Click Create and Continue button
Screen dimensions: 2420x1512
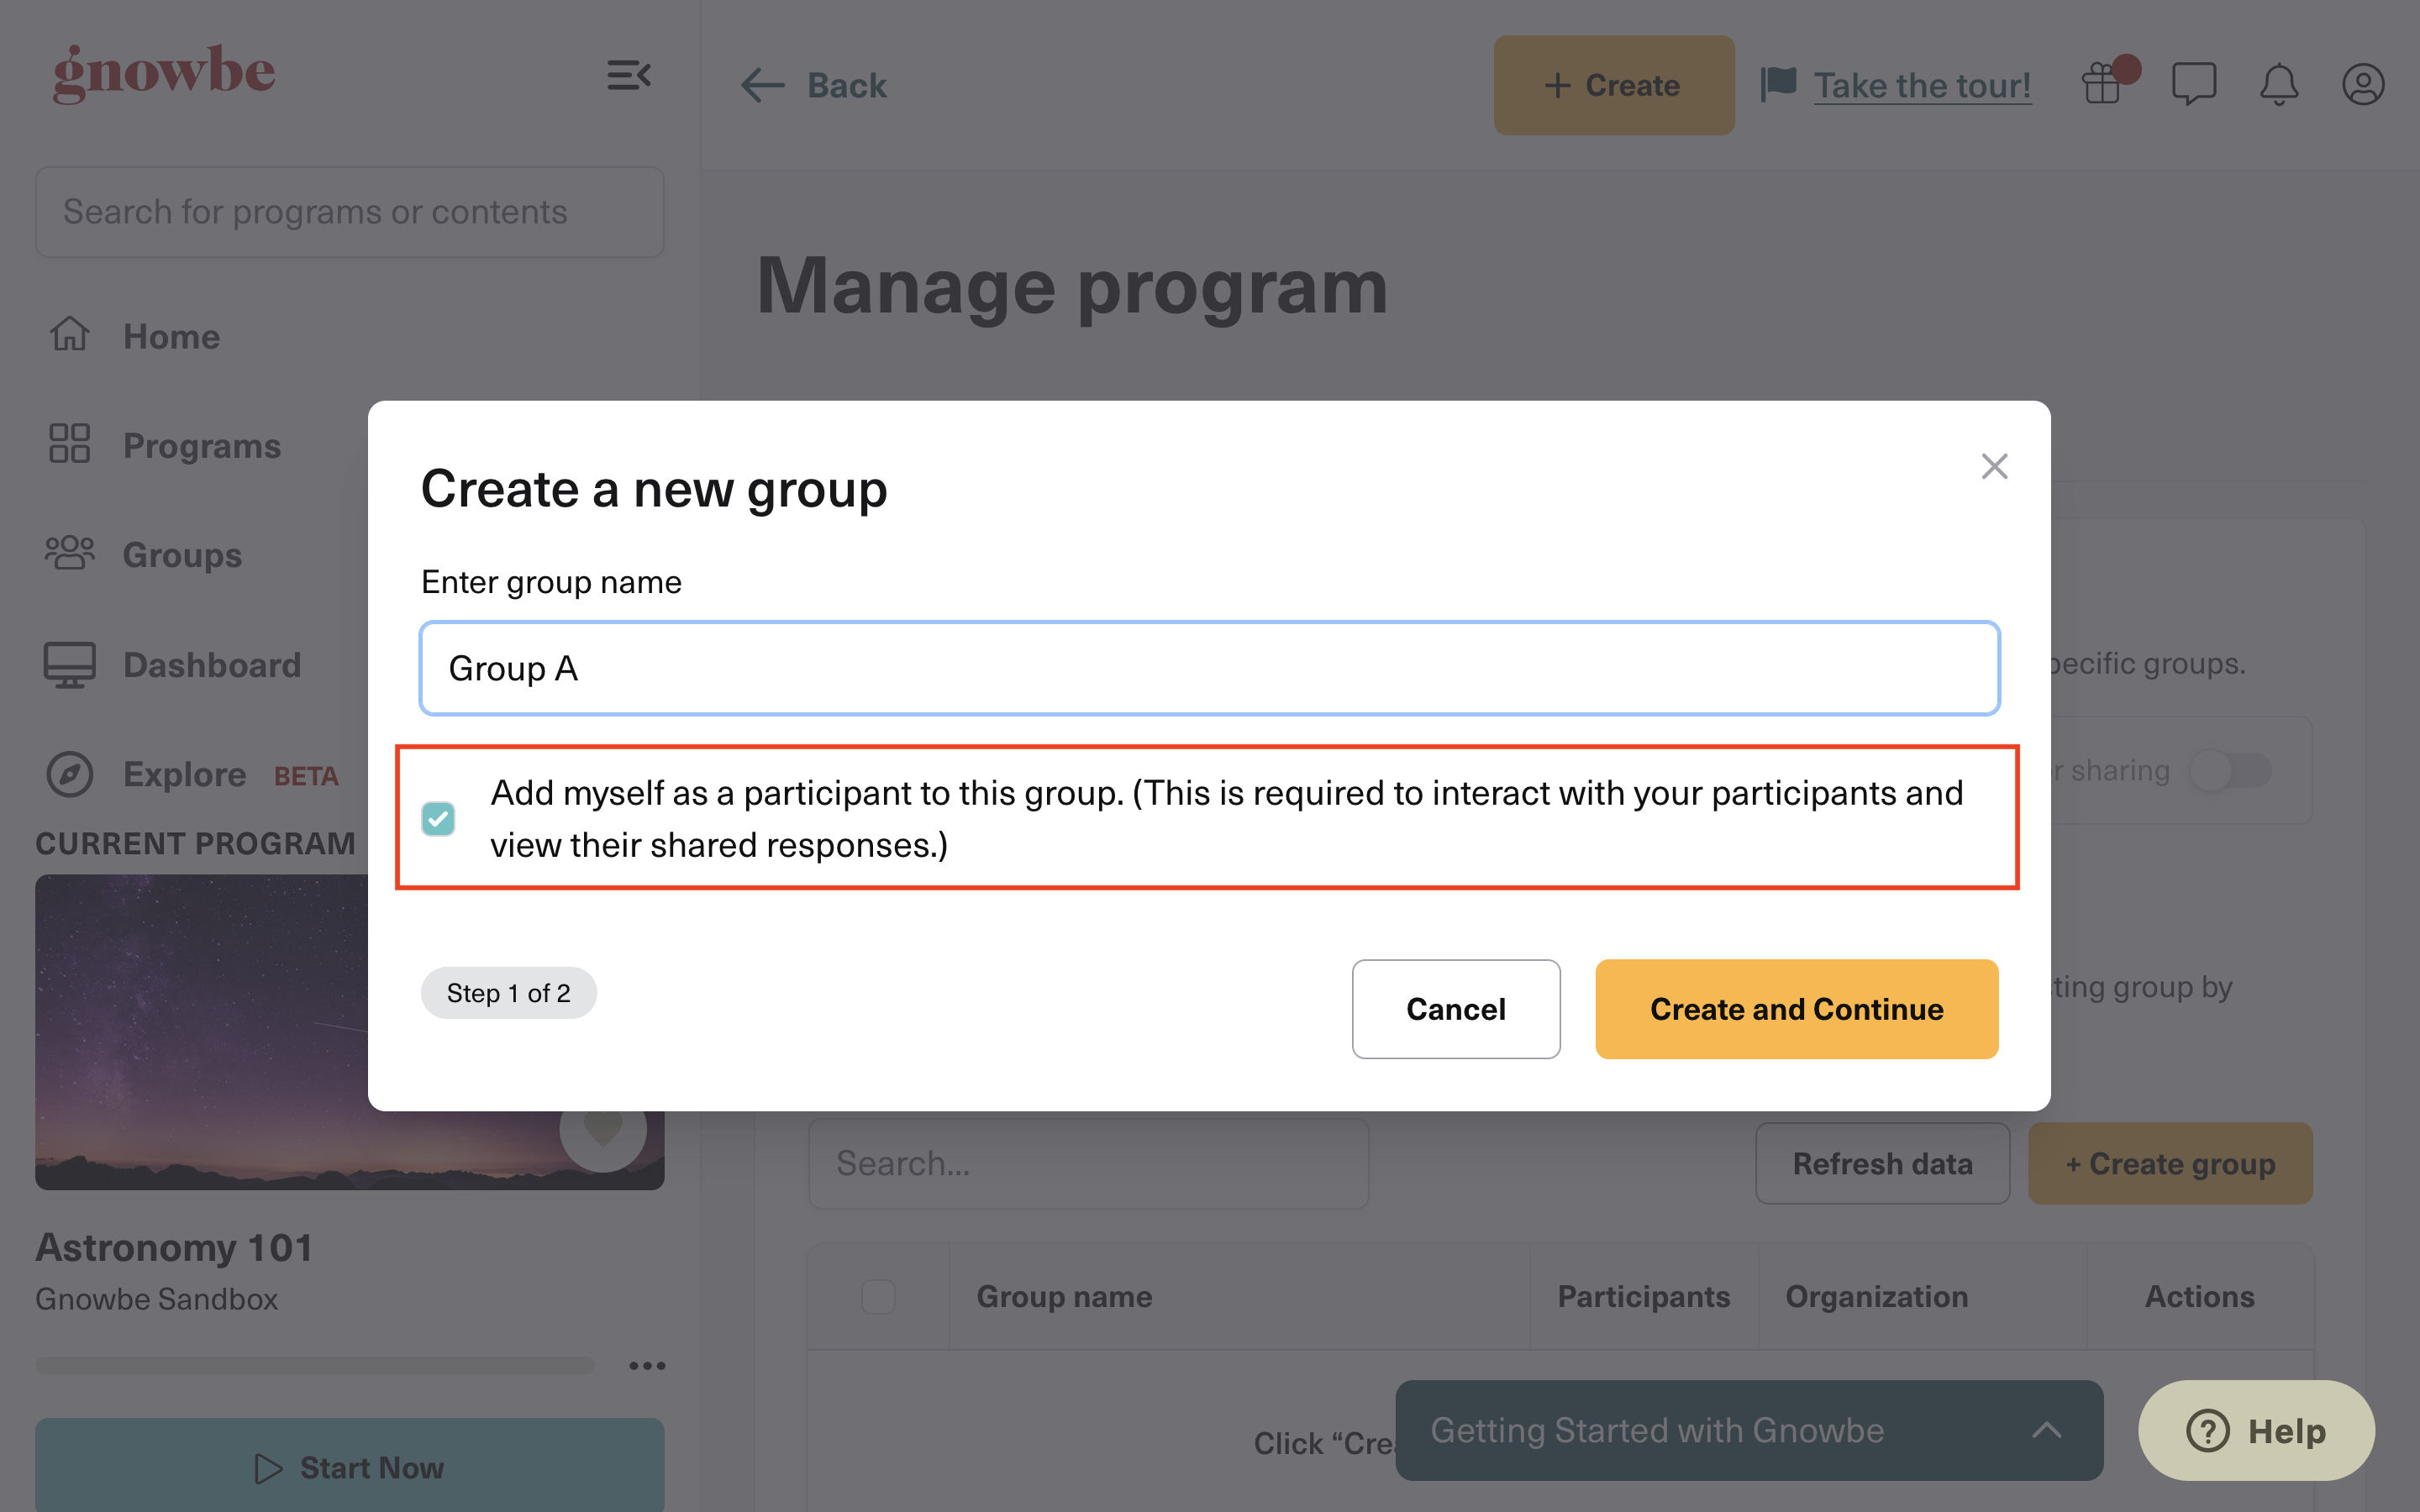tap(1796, 1009)
